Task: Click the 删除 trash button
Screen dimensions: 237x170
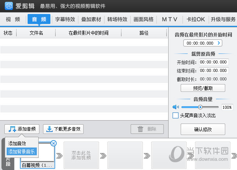Action: coord(147,129)
